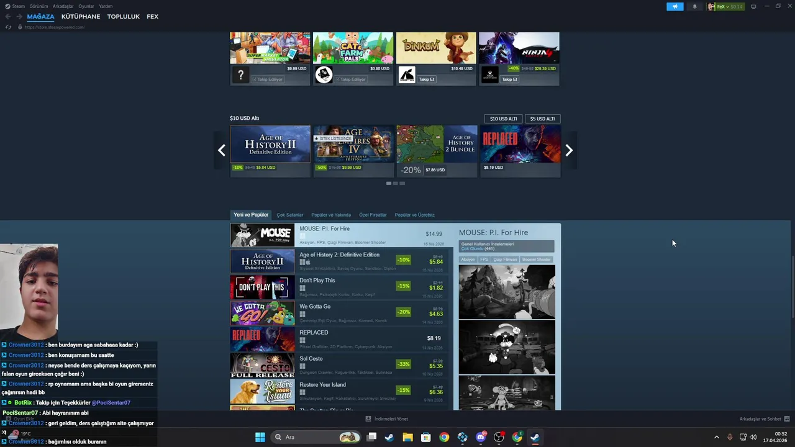Image resolution: width=795 pixels, height=447 pixels.
Task: Switch to the Popüler ve Yakında tab
Action: [331, 215]
